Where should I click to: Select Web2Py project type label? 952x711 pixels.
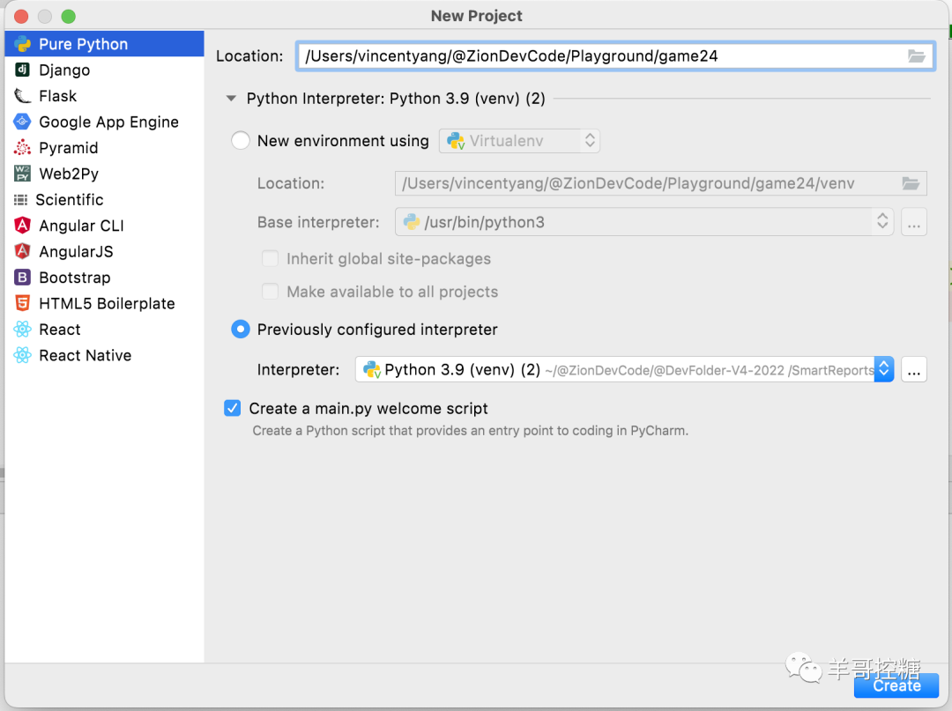pos(69,174)
